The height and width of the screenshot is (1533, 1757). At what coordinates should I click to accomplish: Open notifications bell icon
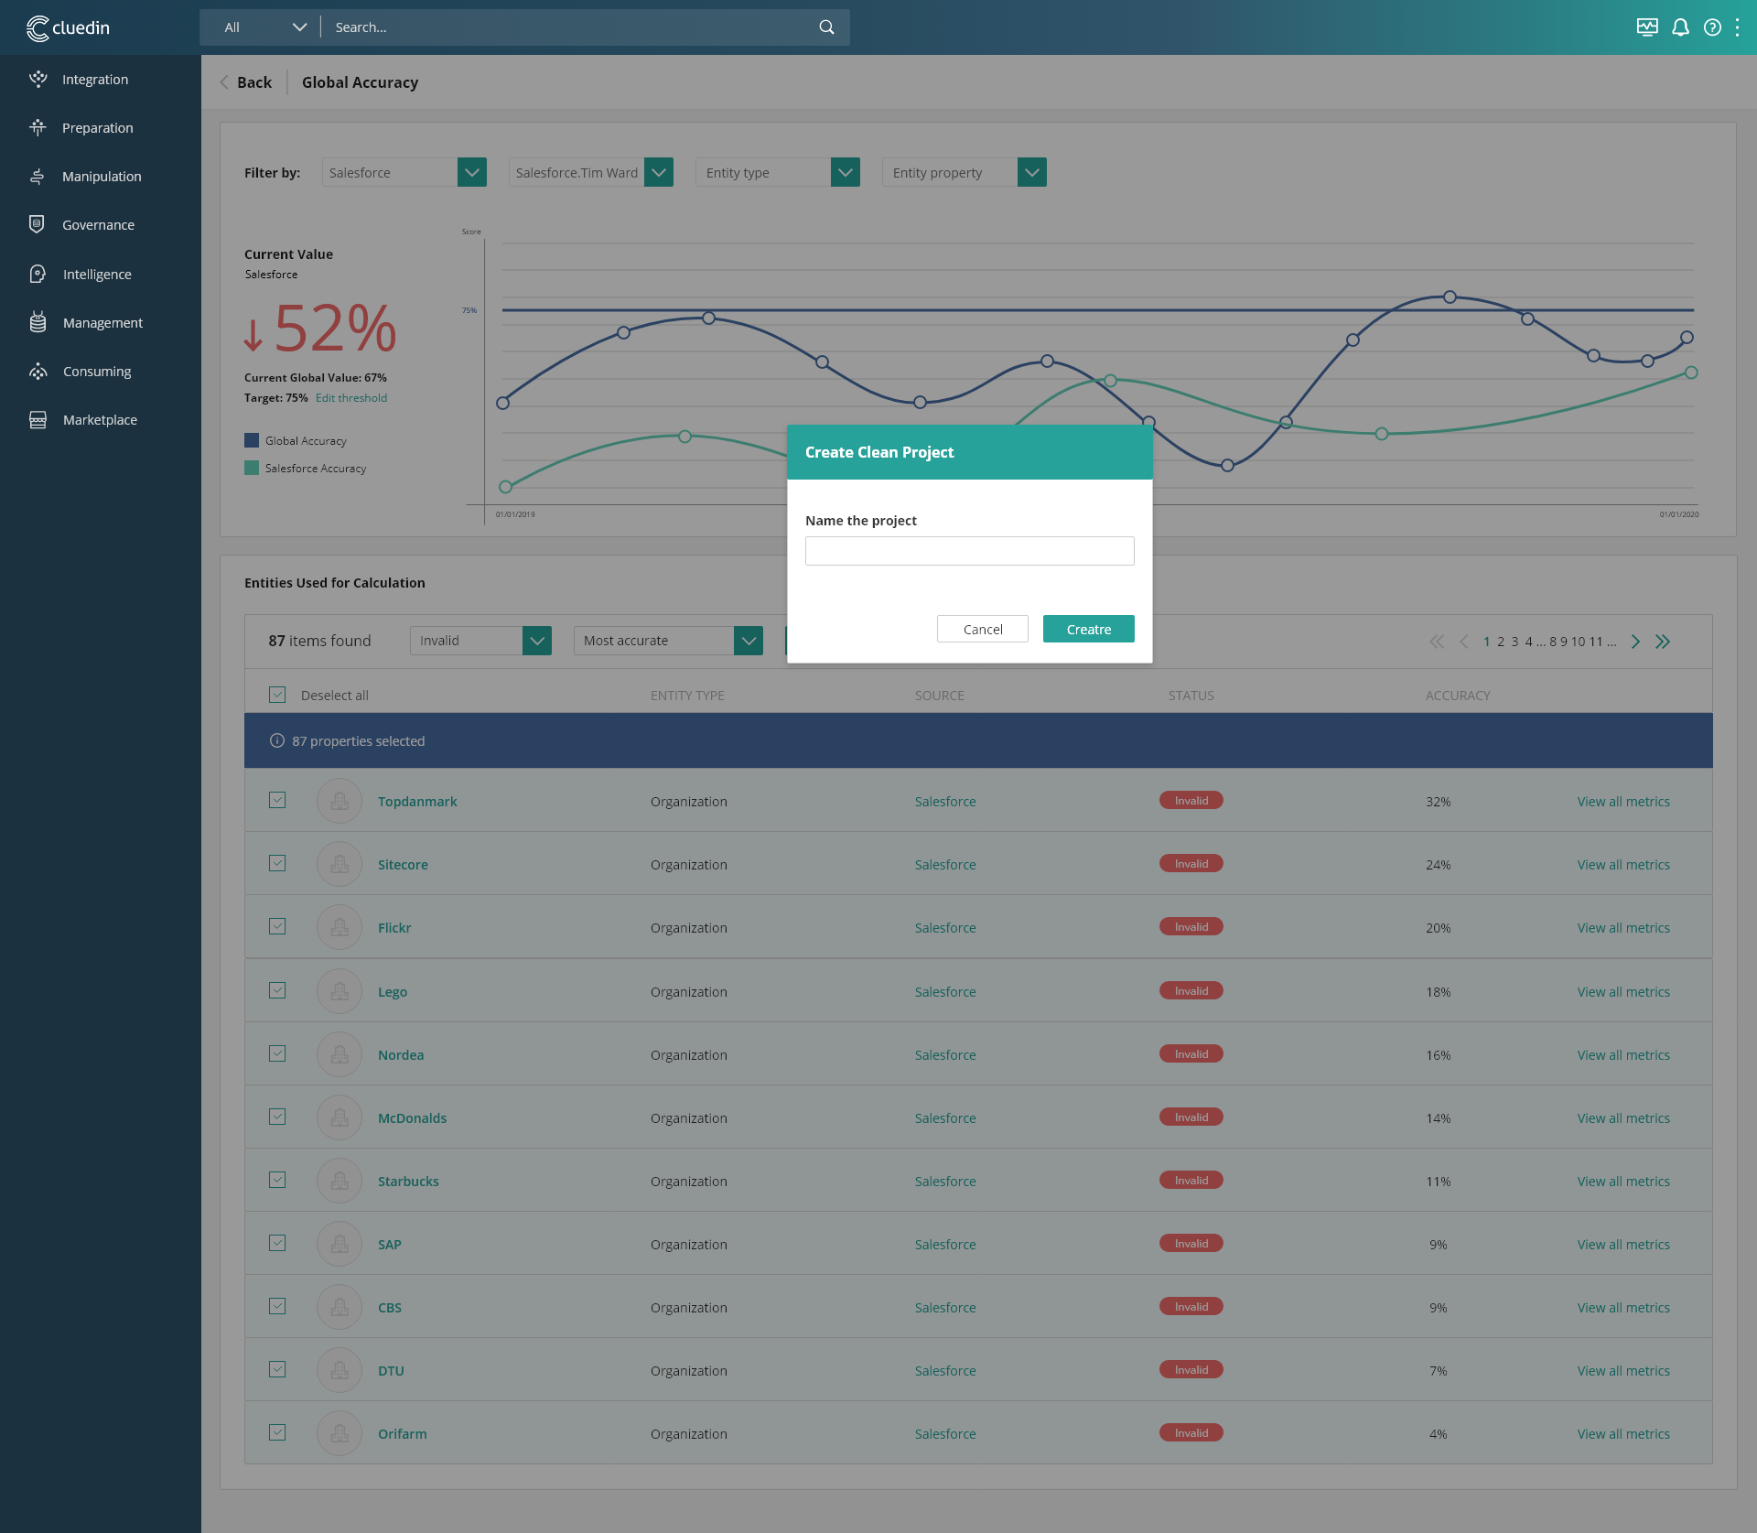(1680, 27)
